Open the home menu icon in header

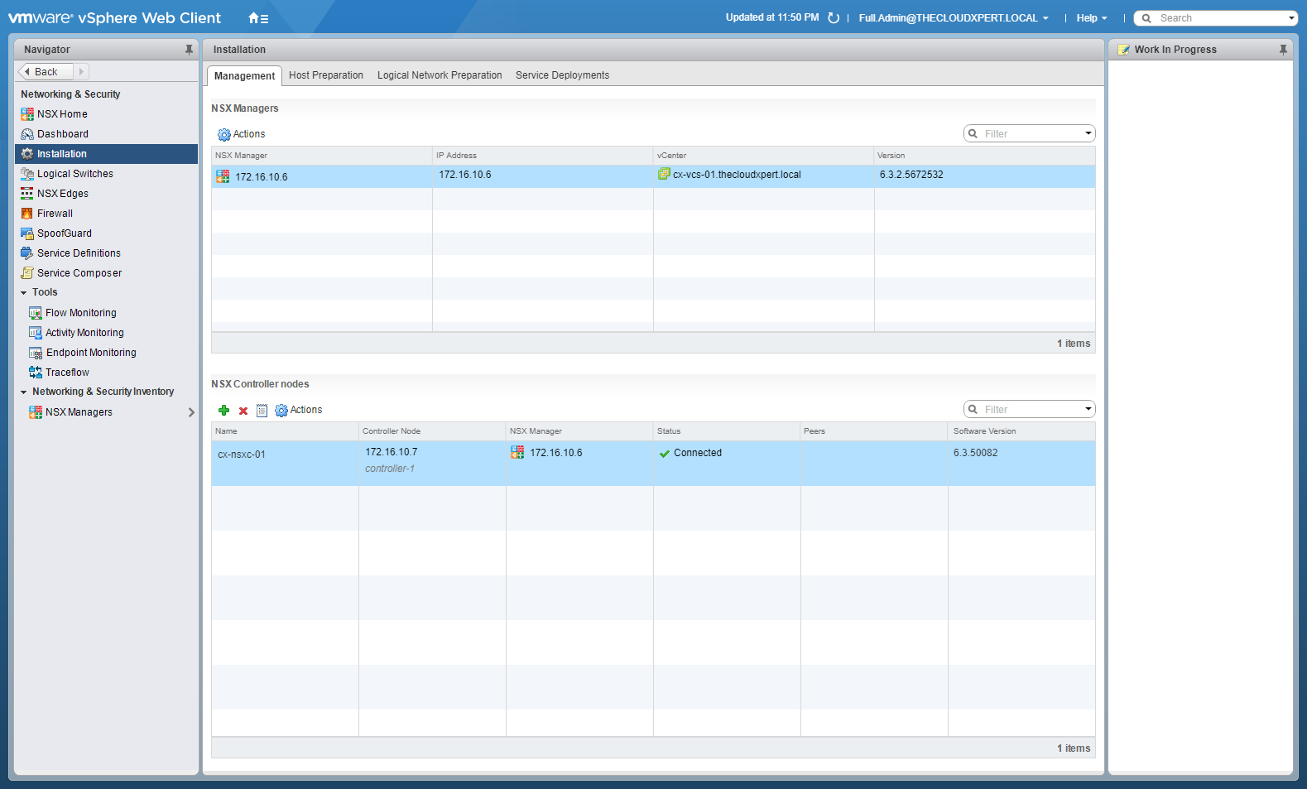[x=257, y=18]
